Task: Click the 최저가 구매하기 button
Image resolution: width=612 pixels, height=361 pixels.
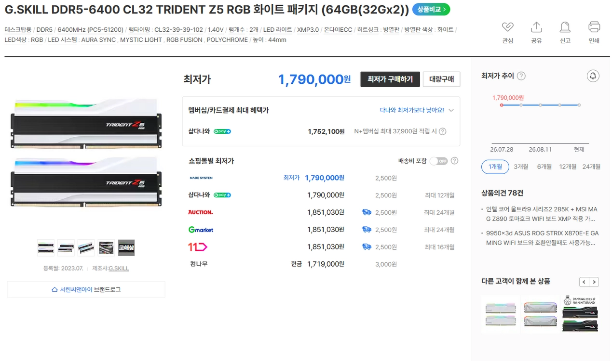Action: click(x=390, y=79)
